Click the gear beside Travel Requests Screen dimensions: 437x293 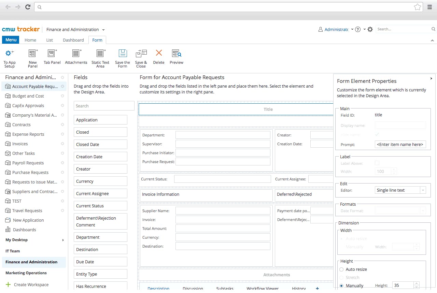point(62,211)
